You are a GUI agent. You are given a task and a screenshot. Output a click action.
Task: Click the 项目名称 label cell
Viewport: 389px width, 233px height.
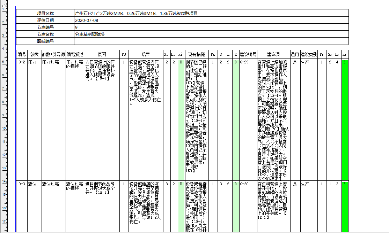pyautogui.click(x=45, y=13)
